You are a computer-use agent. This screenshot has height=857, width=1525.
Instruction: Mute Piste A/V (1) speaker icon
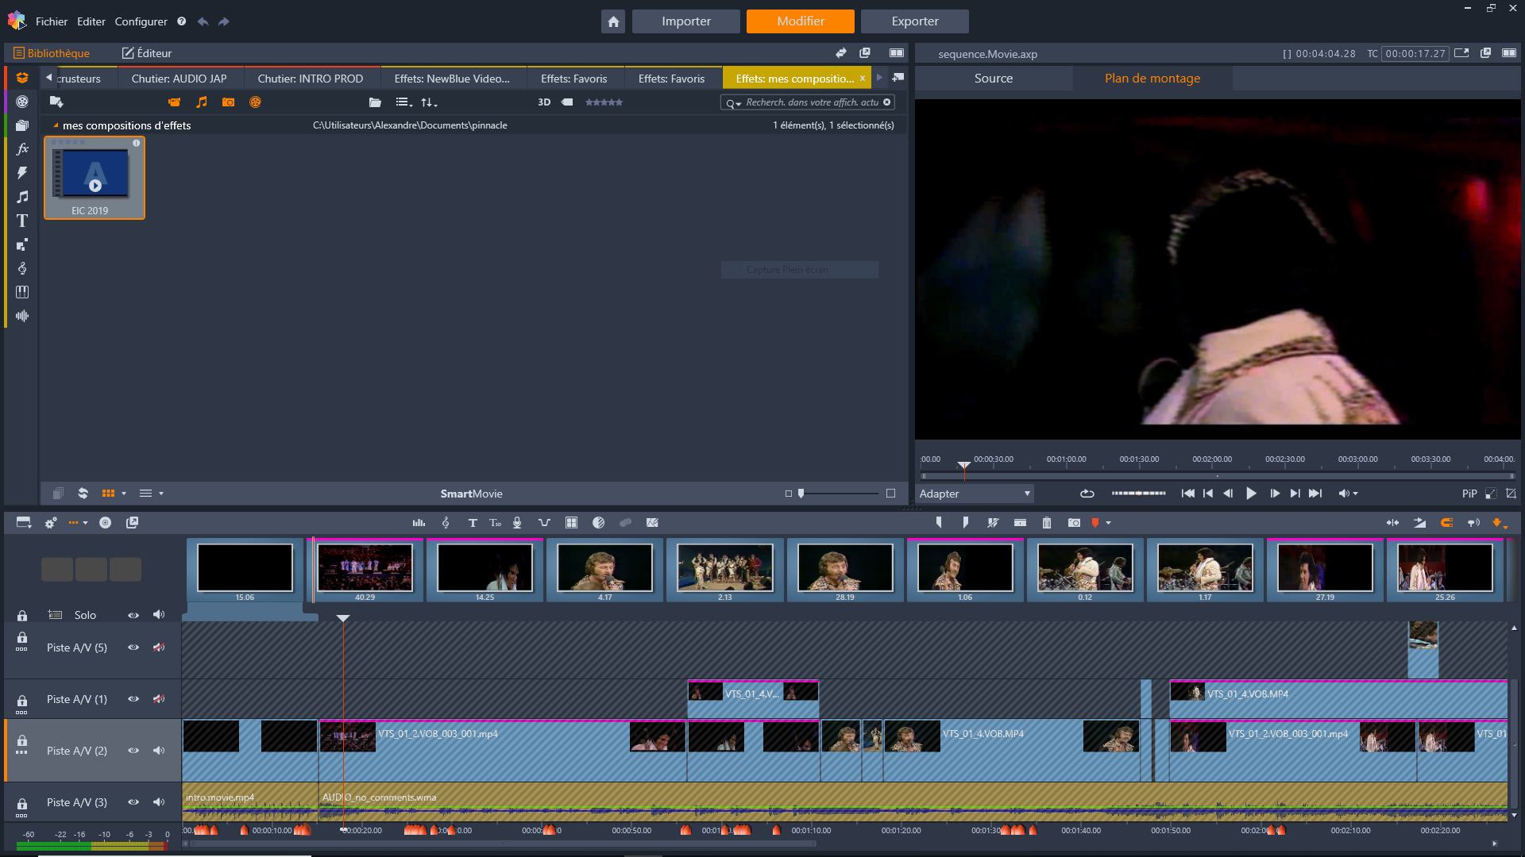click(159, 699)
